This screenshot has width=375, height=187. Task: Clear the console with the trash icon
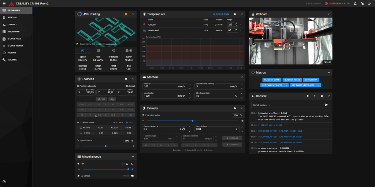click(308, 96)
